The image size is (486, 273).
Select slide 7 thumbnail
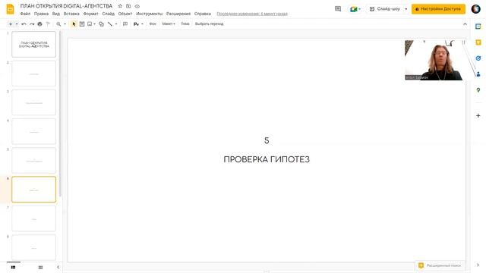coord(33,218)
